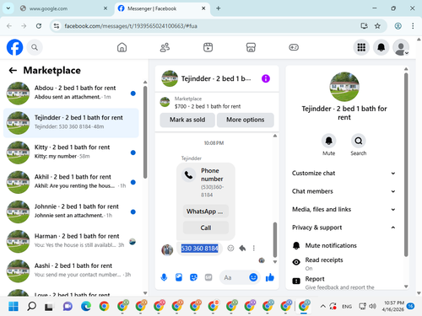Viewport: 422px width, 316px height.
Task: Click More options button
Action: coord(246,120)
